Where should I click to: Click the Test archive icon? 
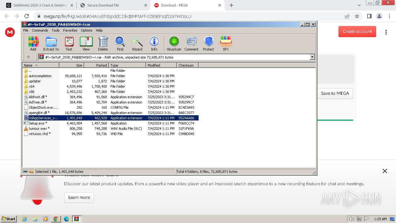coord(69,43)
